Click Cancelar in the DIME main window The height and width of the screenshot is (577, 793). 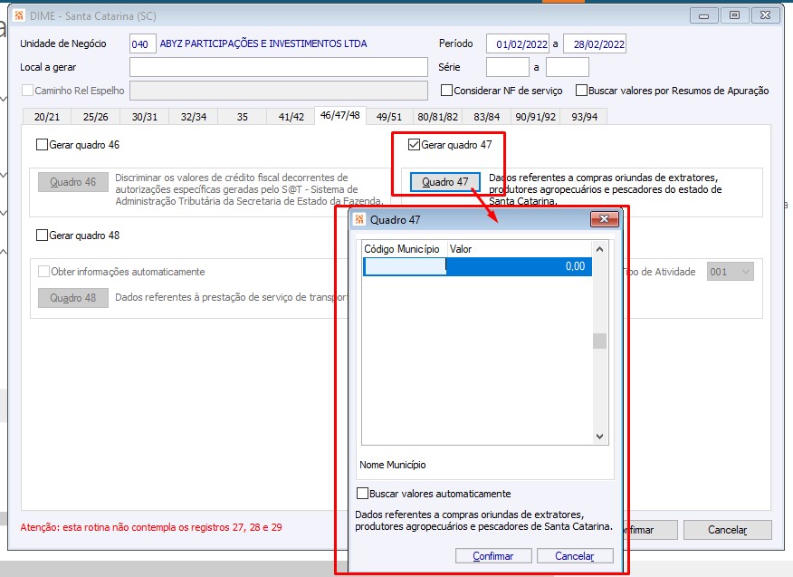[x=727, y=530]
